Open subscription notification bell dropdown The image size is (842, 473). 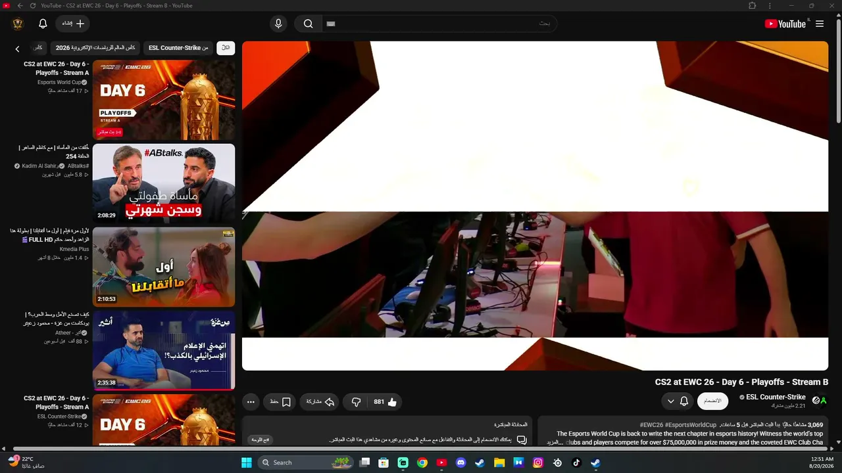pos(678,401)
